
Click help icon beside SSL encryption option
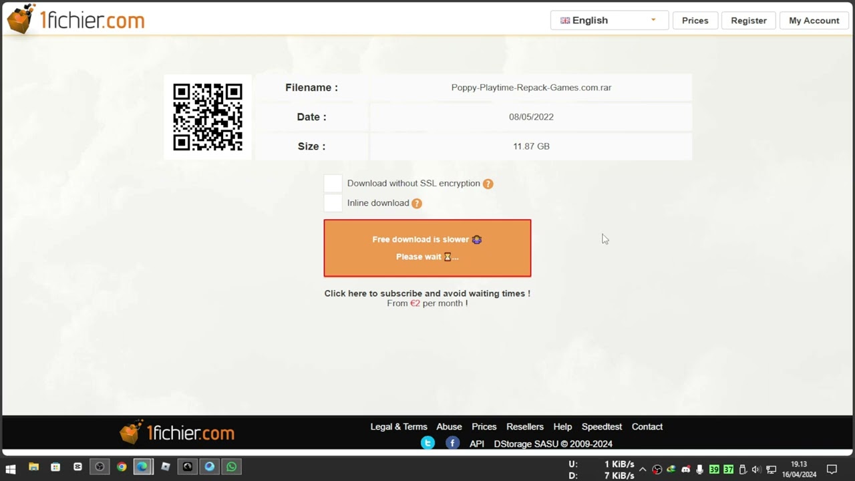[488, 184]
